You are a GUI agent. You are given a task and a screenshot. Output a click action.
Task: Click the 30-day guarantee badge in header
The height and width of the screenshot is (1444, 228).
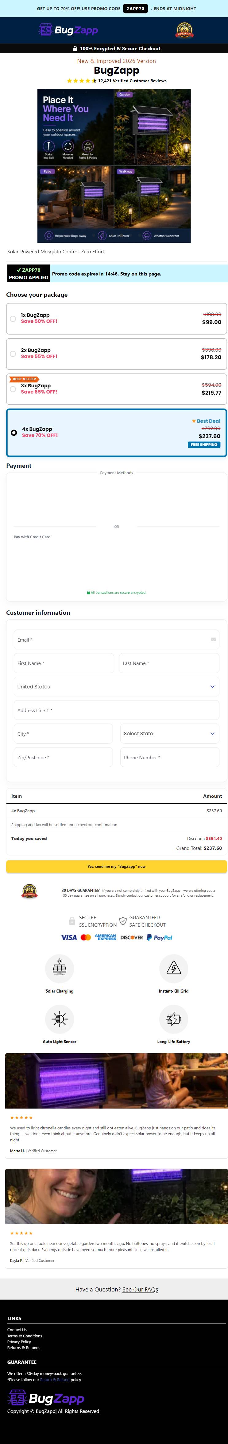[x=184, y=30]
